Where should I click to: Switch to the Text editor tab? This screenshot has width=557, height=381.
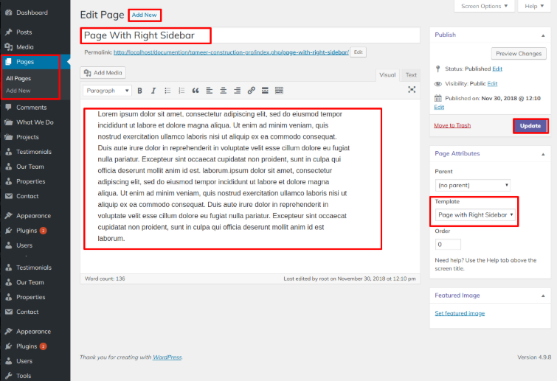pos(411,74)
